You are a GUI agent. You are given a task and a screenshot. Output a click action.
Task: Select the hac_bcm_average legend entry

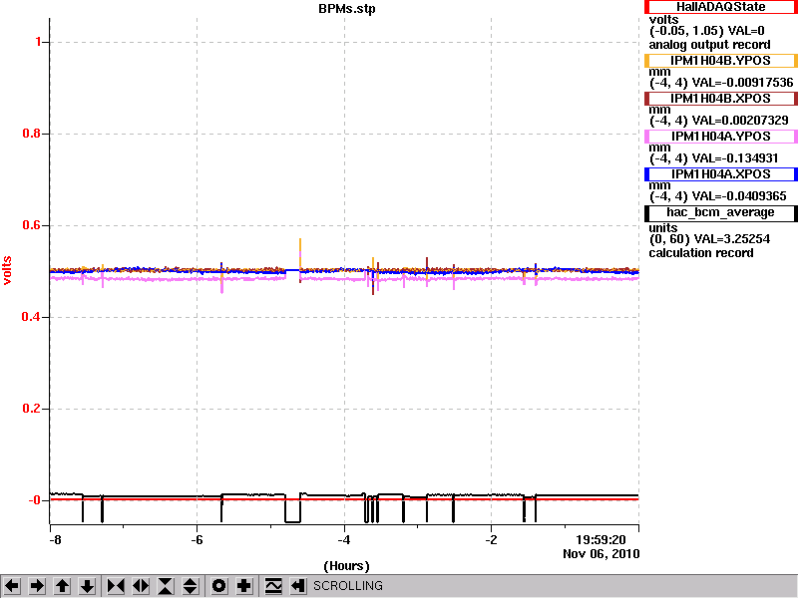click(x=720, y=212)
